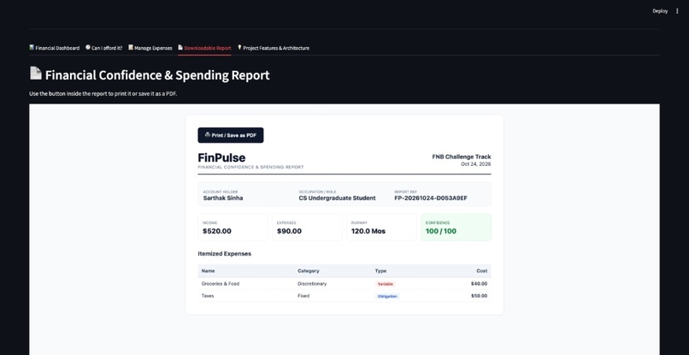
Task: Click the Itemized Expenses heading
Action: click(225, 254)
